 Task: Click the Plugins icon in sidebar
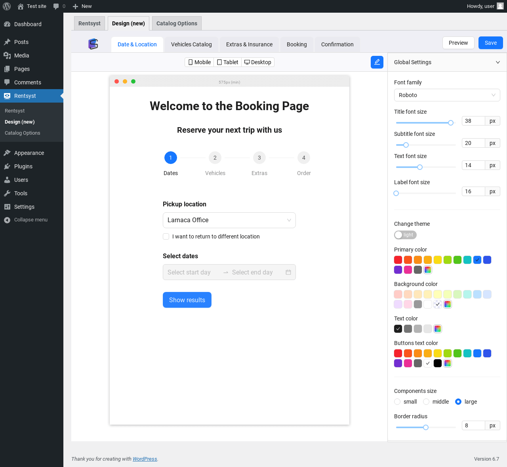tap(7, 166)
